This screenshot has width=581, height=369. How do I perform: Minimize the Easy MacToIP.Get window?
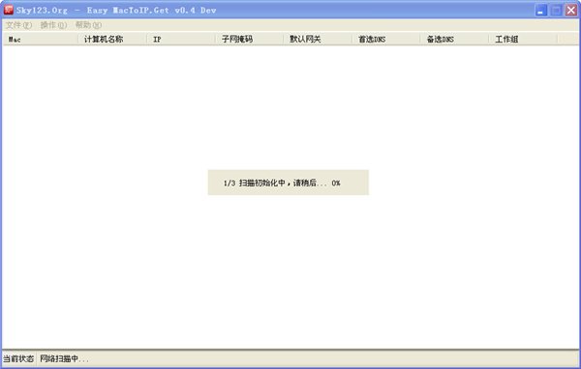(541, 11)
